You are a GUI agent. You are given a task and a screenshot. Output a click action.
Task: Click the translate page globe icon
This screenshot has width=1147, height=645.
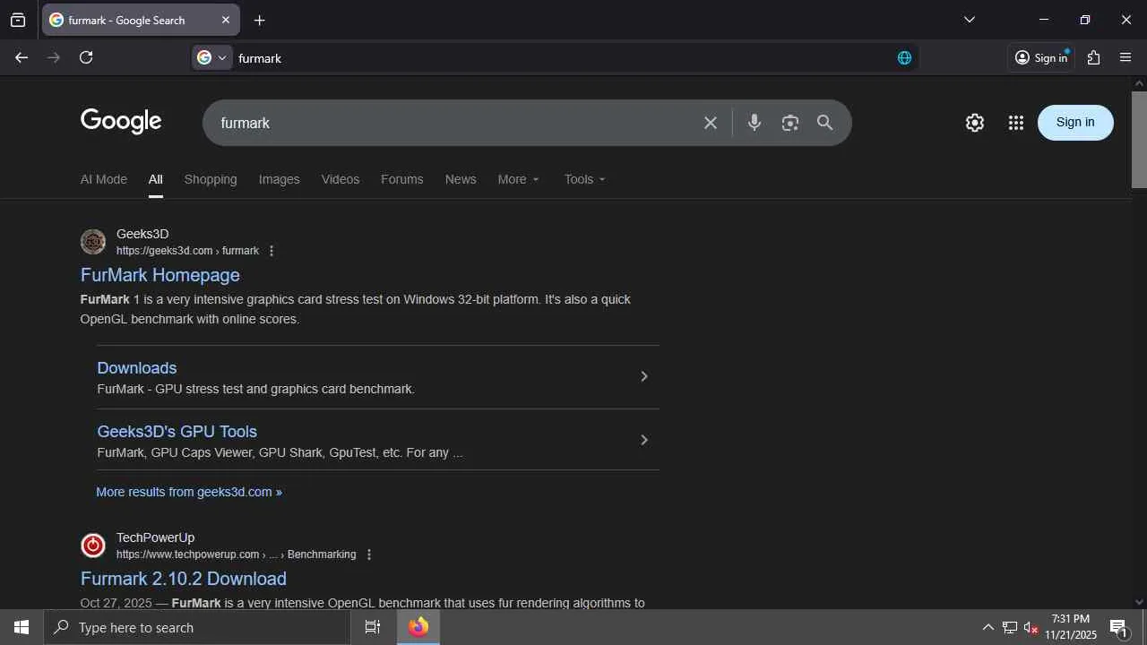[904, 57]
